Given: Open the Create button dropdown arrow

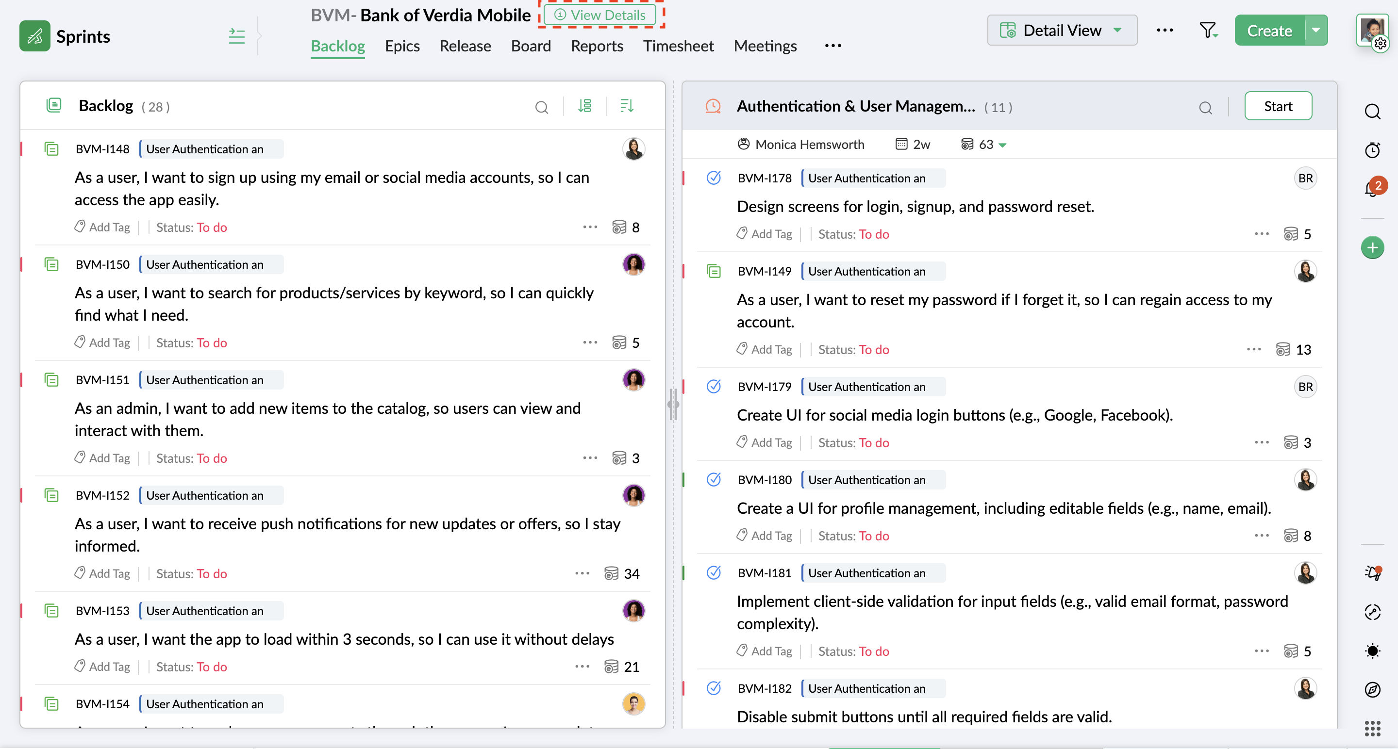Looking at the screenshot, I should [1316, 31].
